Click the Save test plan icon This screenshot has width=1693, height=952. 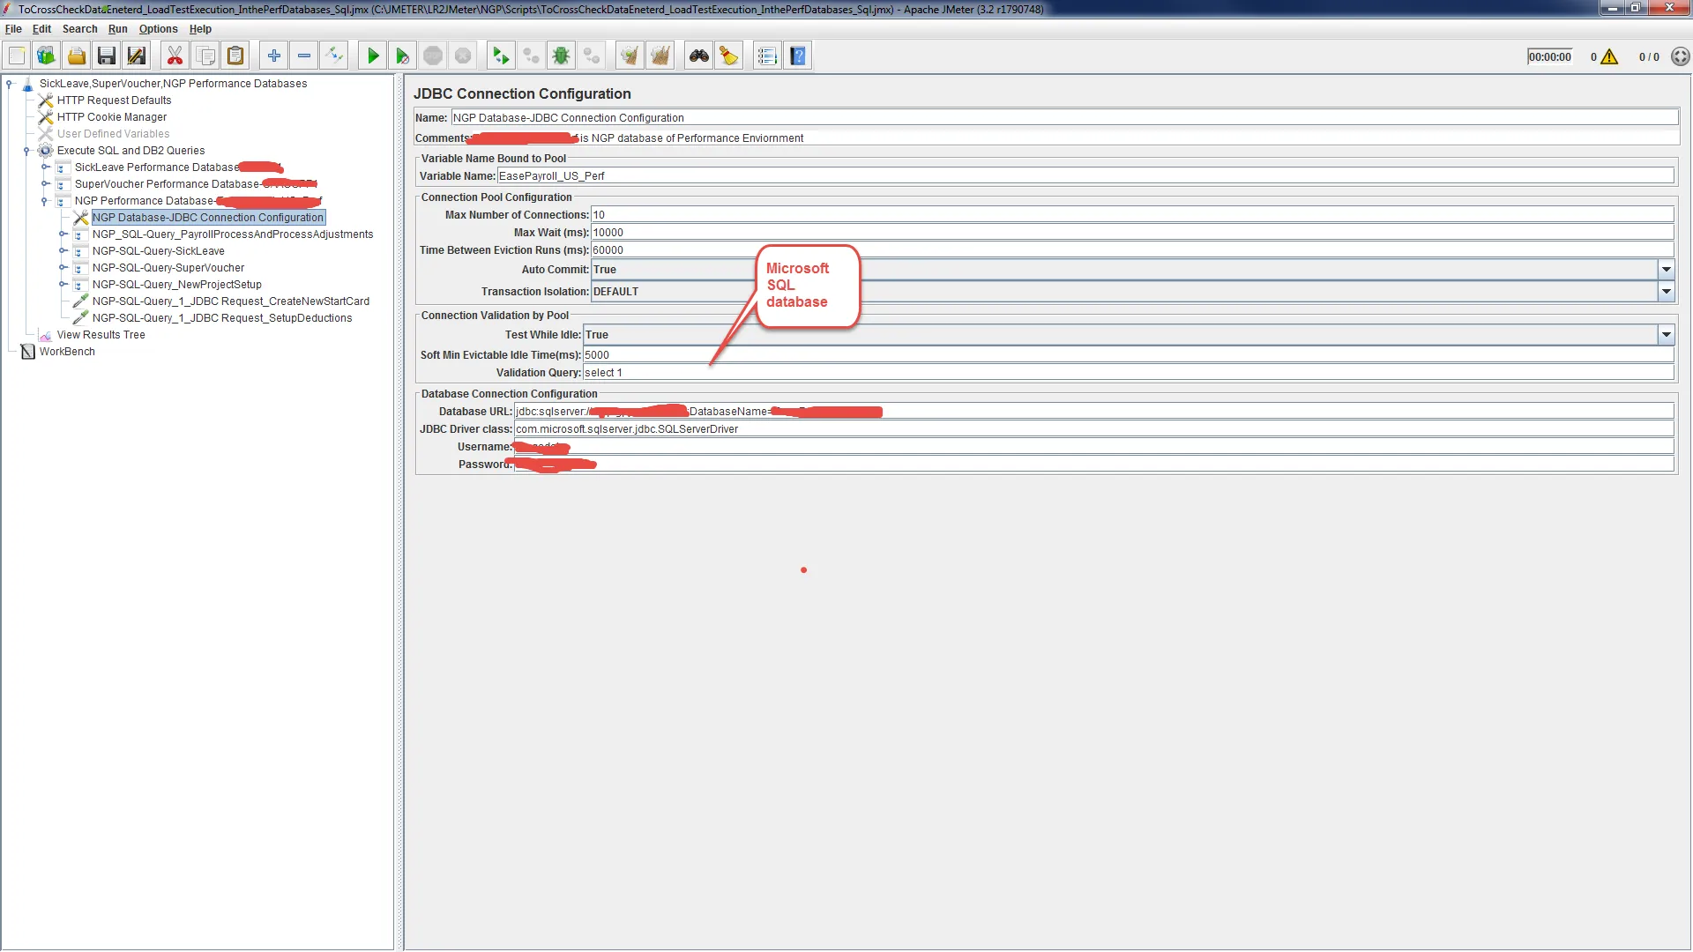click(x=107, y=56)
